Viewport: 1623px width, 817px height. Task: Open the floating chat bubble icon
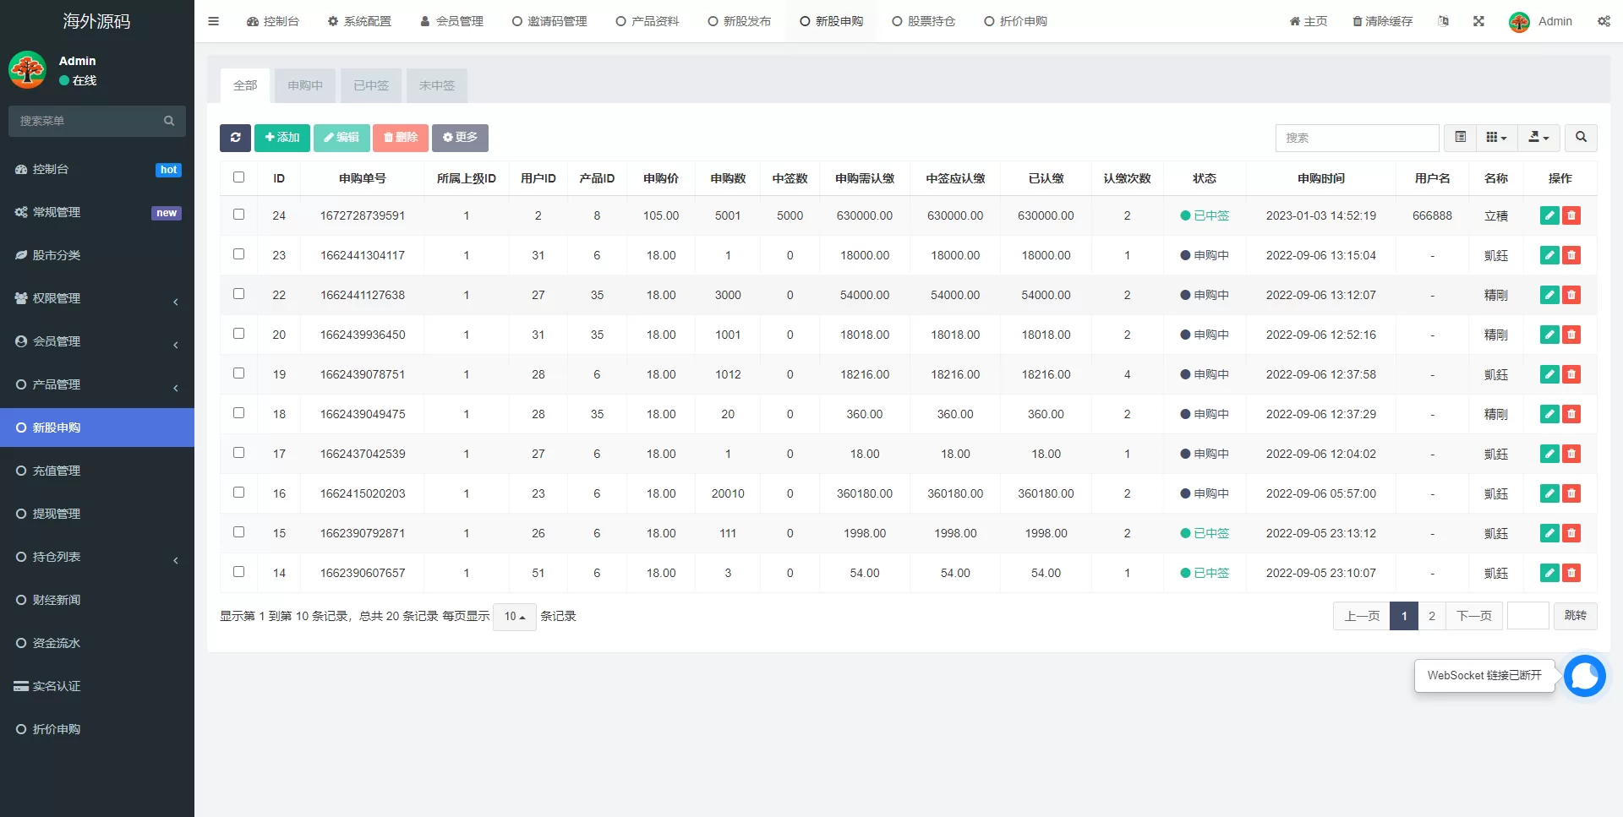pos(1584,676)
